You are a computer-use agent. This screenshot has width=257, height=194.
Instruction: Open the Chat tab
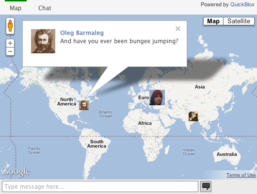coord(45,8)
